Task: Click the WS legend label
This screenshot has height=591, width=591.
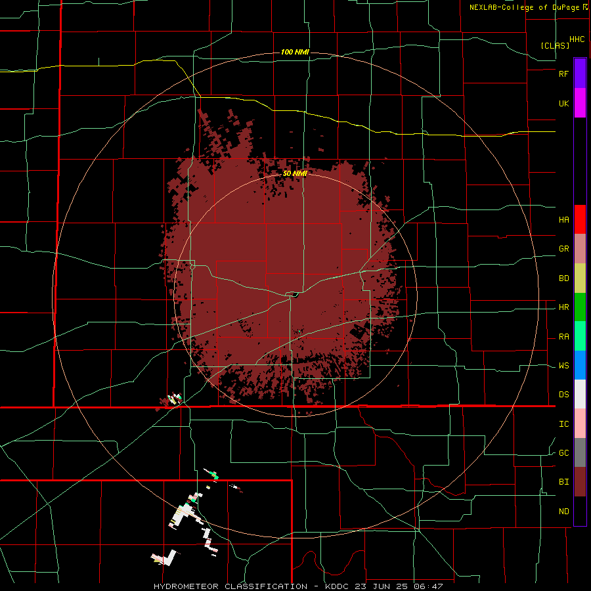Action: (x=563, y=366)
